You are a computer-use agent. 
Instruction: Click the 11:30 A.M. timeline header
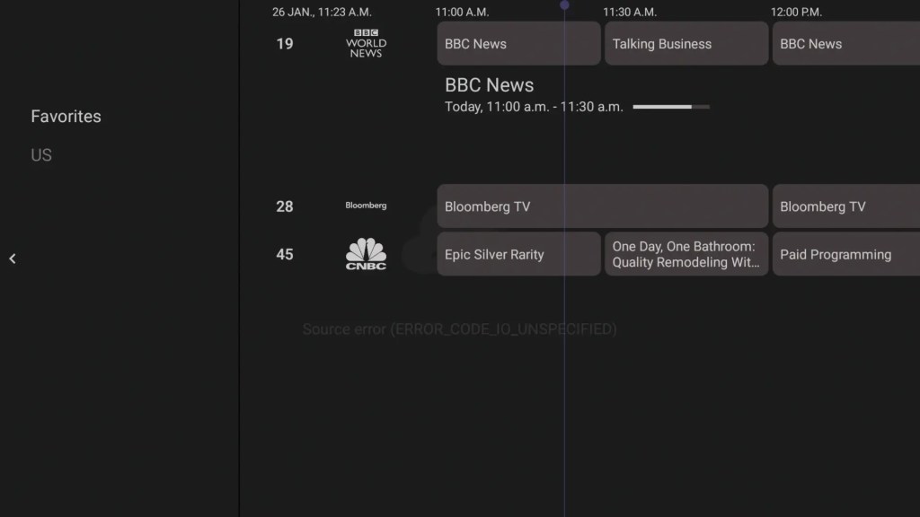click(630, 12)
